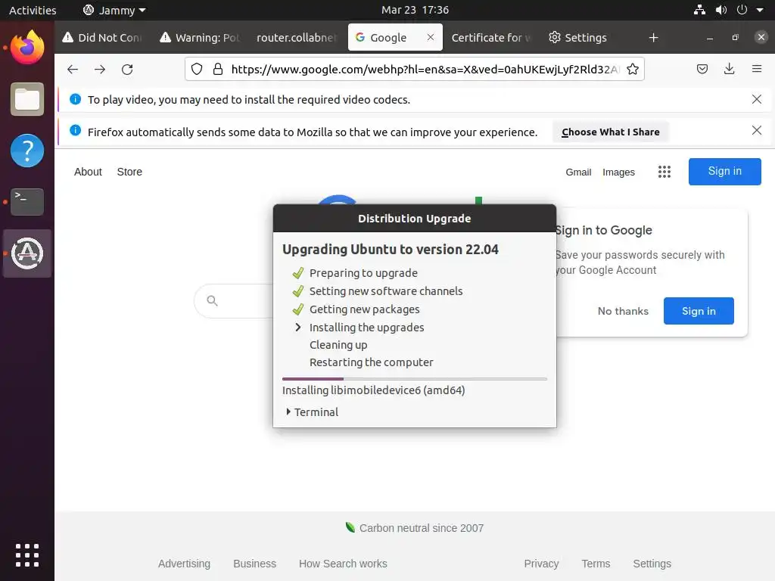Open How Search works link
This screenshot has height=581, width=775.
point(343,563)
